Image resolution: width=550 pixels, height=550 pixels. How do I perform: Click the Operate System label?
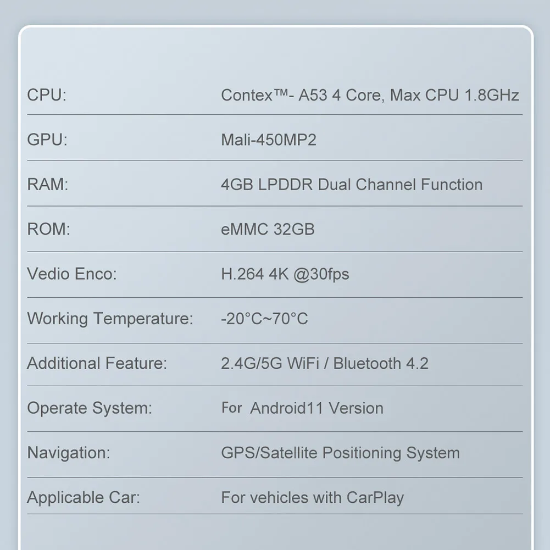point(90,408)
